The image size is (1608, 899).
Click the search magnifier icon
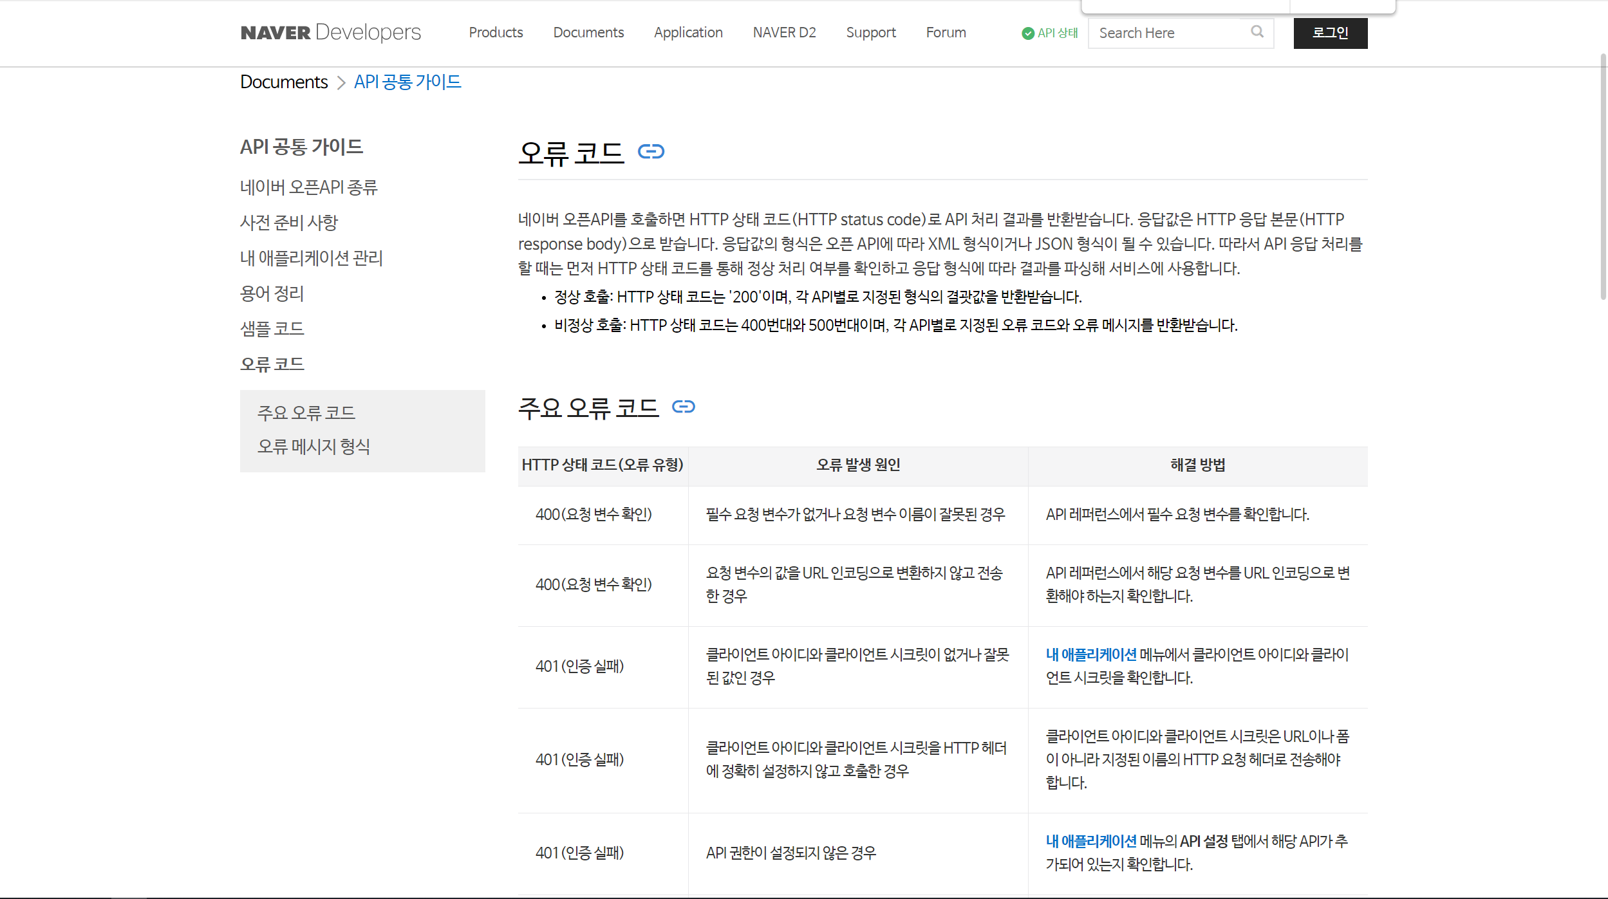pyautogui.click(x=1257, y=32)
